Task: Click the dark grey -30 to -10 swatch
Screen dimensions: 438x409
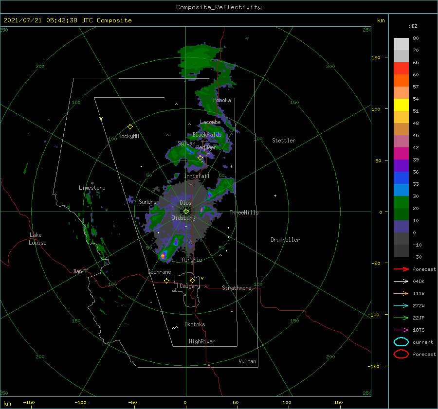Action: [x=401, y=251]
